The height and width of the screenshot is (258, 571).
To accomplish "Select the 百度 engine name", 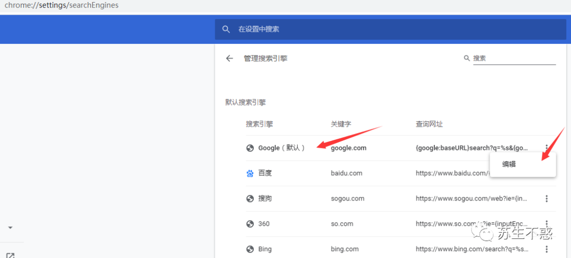I will click(x=265, y=174).
